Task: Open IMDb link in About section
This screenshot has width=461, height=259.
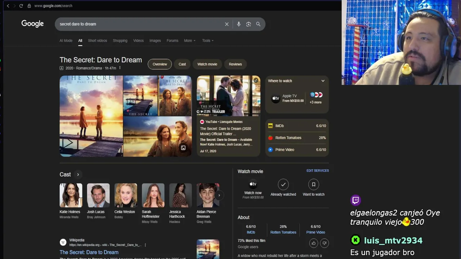Action: pyautogui.click(x=251, y=232)
